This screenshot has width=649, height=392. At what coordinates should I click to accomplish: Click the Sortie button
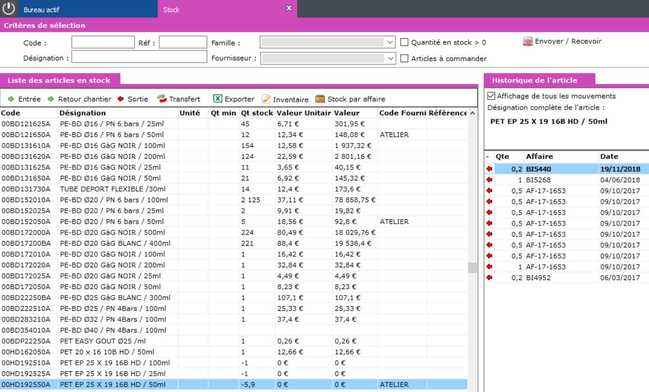pyautogui.click(x=133, y=99)
